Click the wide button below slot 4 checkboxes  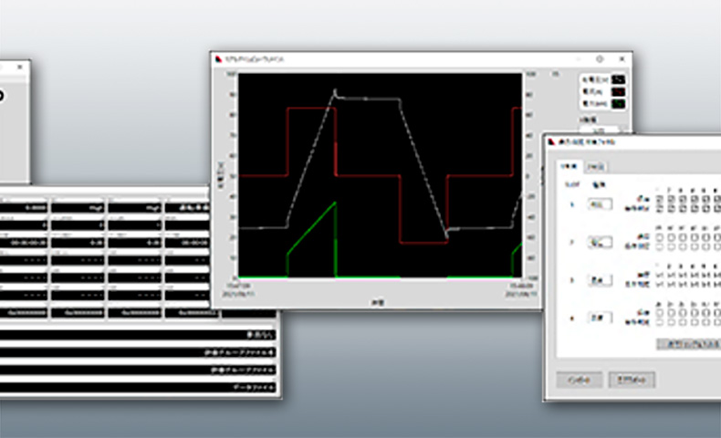point(688,344)
